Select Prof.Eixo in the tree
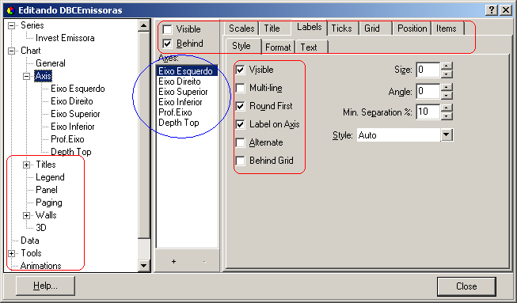Viewport: 517px width, 303px height. [67, 139]
